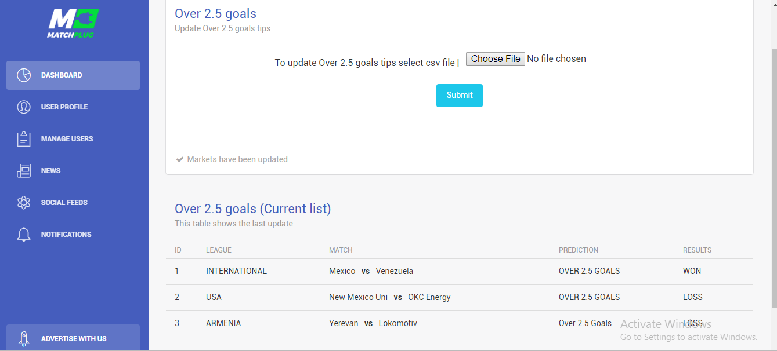
Task: Click the User Profile avatar icon
Action: click(x=24, y=107)
